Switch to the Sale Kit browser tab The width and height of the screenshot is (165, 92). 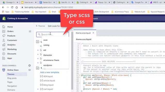[x=66, y=2]
